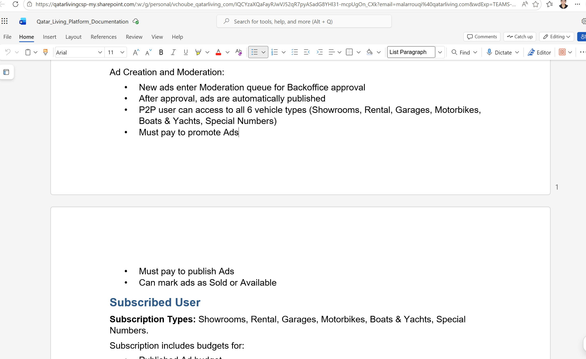Image resolution: width=586 pixels, height=359 pixels.
Task: Toggle Bold formatting
Action: tap(161, 52)
